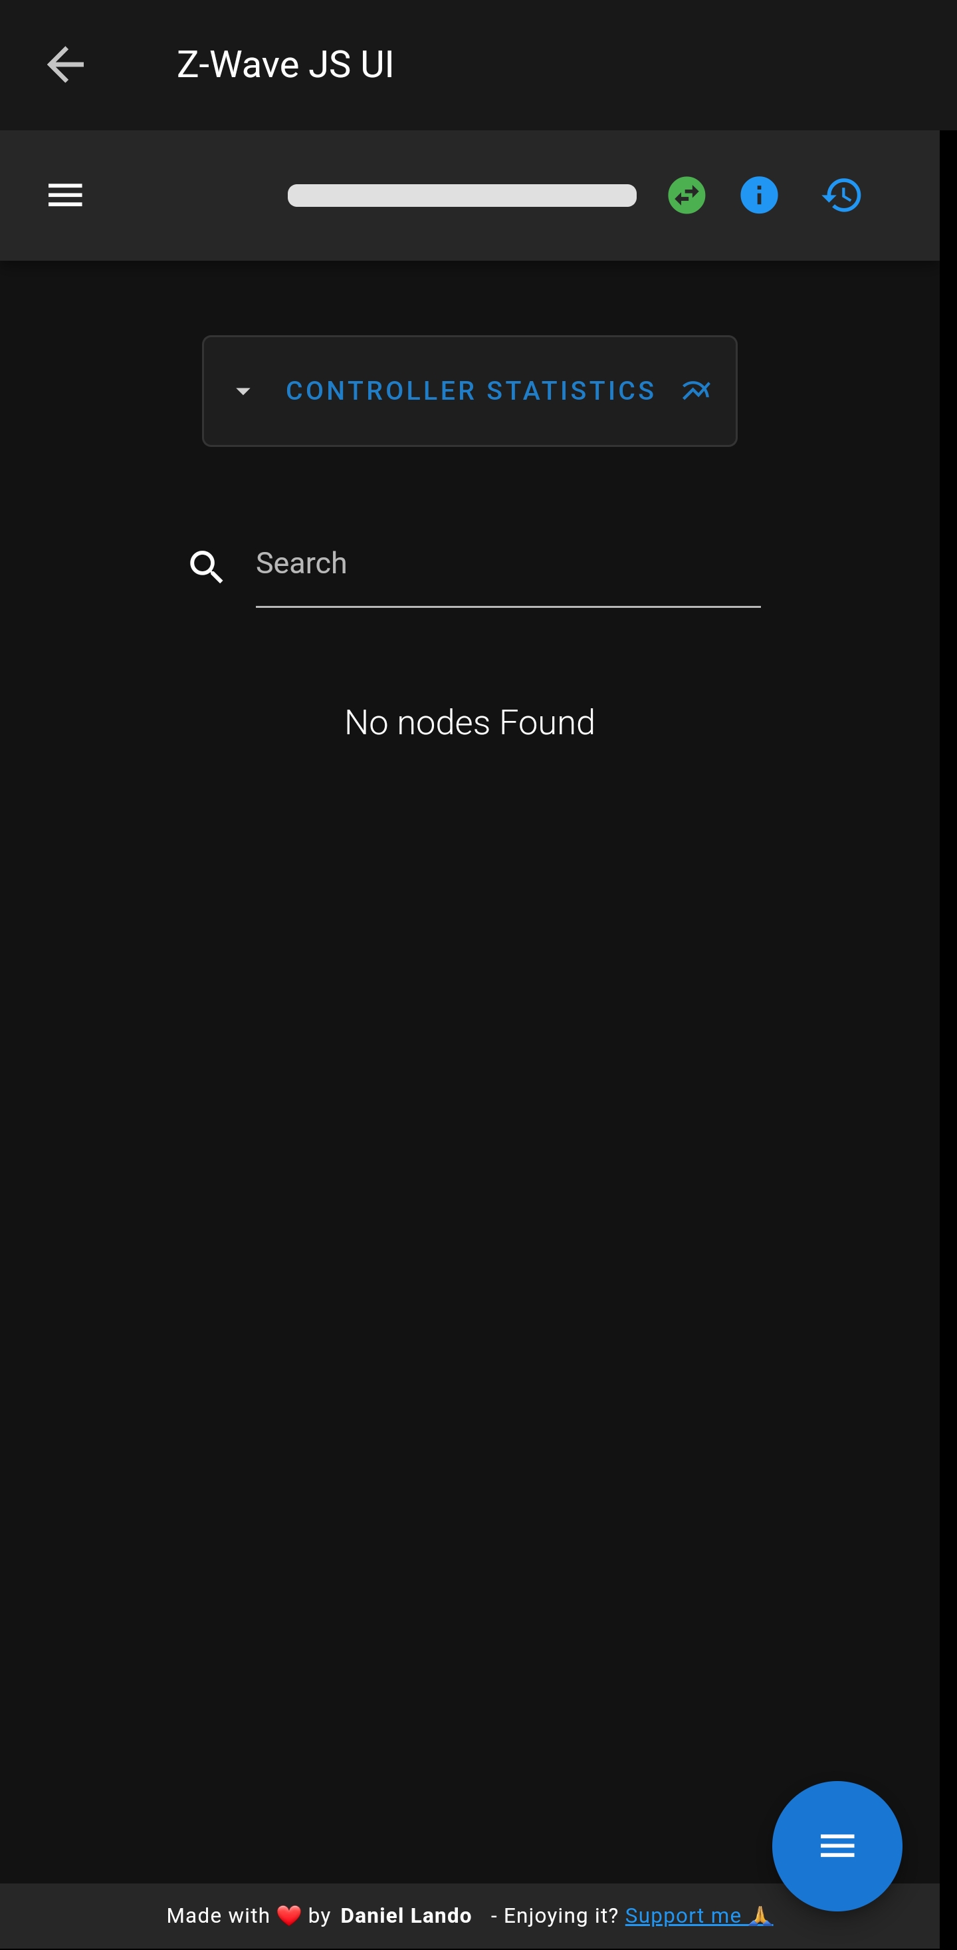Open the history clock icon
This screenshot has width=957, height=1950.
(842, 196)
